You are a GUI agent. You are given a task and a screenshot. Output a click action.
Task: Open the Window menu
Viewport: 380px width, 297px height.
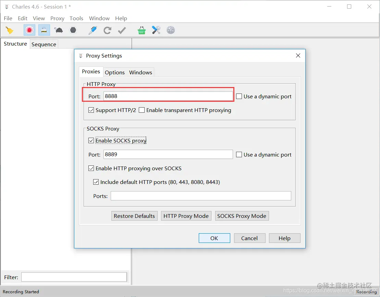[x=99, y=18]
